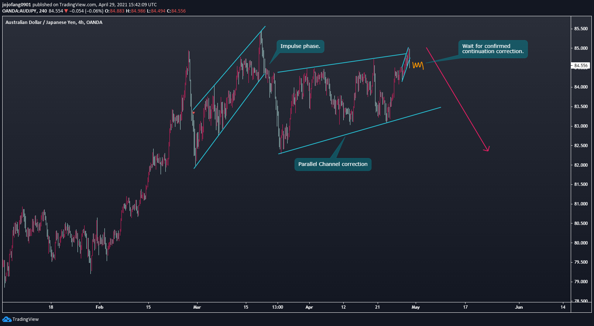The image size is (594, 326).
Task: Click the 85.000 price axis label
Action: click(x=581, y=48)
